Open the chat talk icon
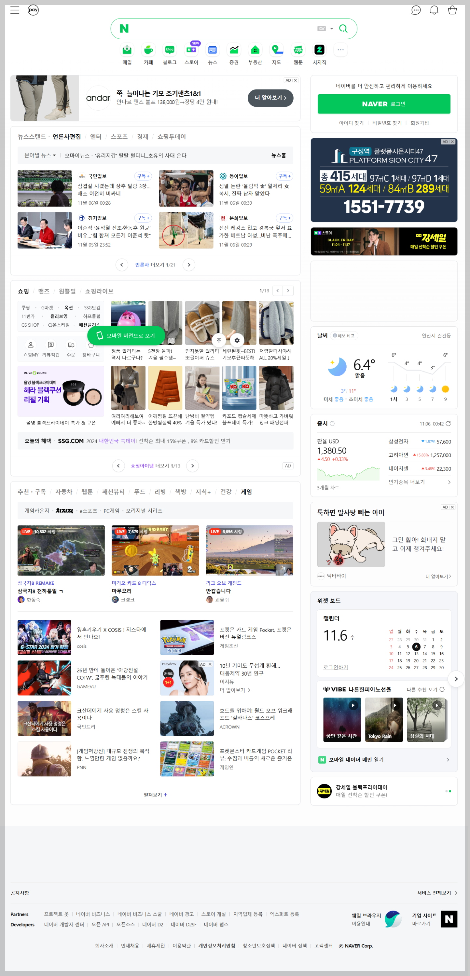 pyautogui.click(x=416, y=10)
